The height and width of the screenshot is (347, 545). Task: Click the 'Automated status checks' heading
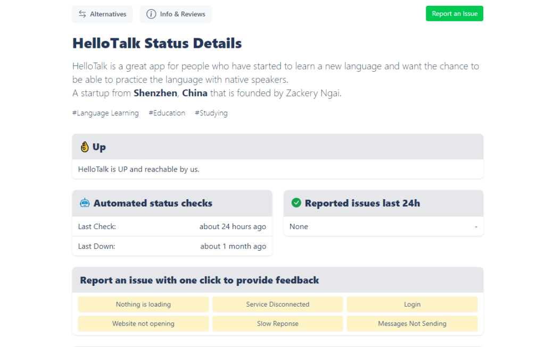153,203
